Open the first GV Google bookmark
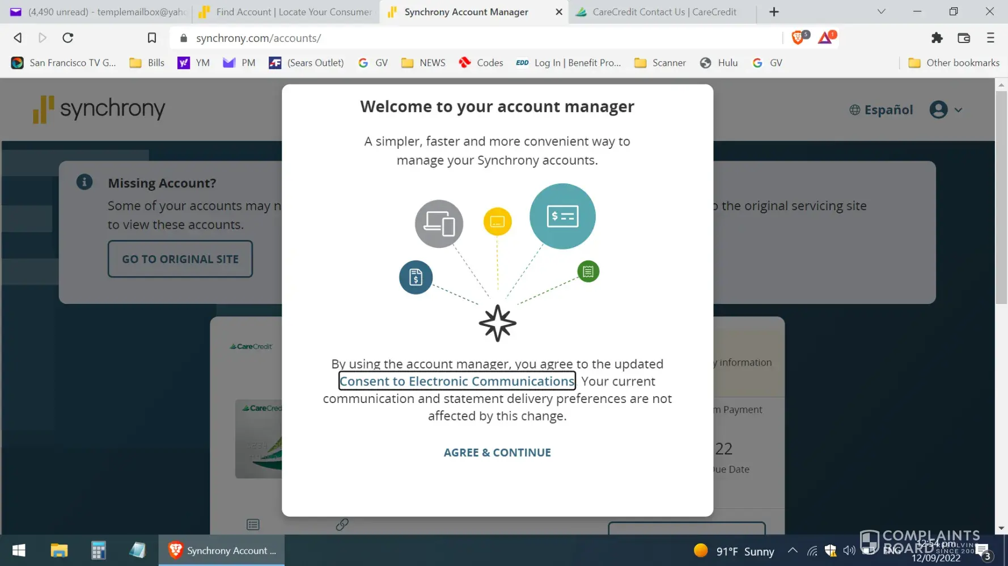Screen dimensions: 1008x566 pyautogui.click(x=373, y=63)
